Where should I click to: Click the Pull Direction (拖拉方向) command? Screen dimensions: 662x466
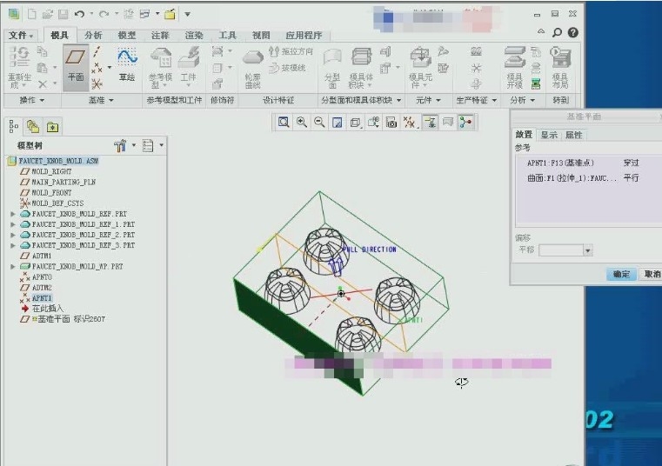point(291,51)
